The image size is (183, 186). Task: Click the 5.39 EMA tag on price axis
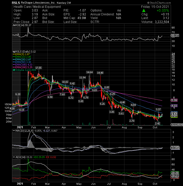(x=174, y=100)
